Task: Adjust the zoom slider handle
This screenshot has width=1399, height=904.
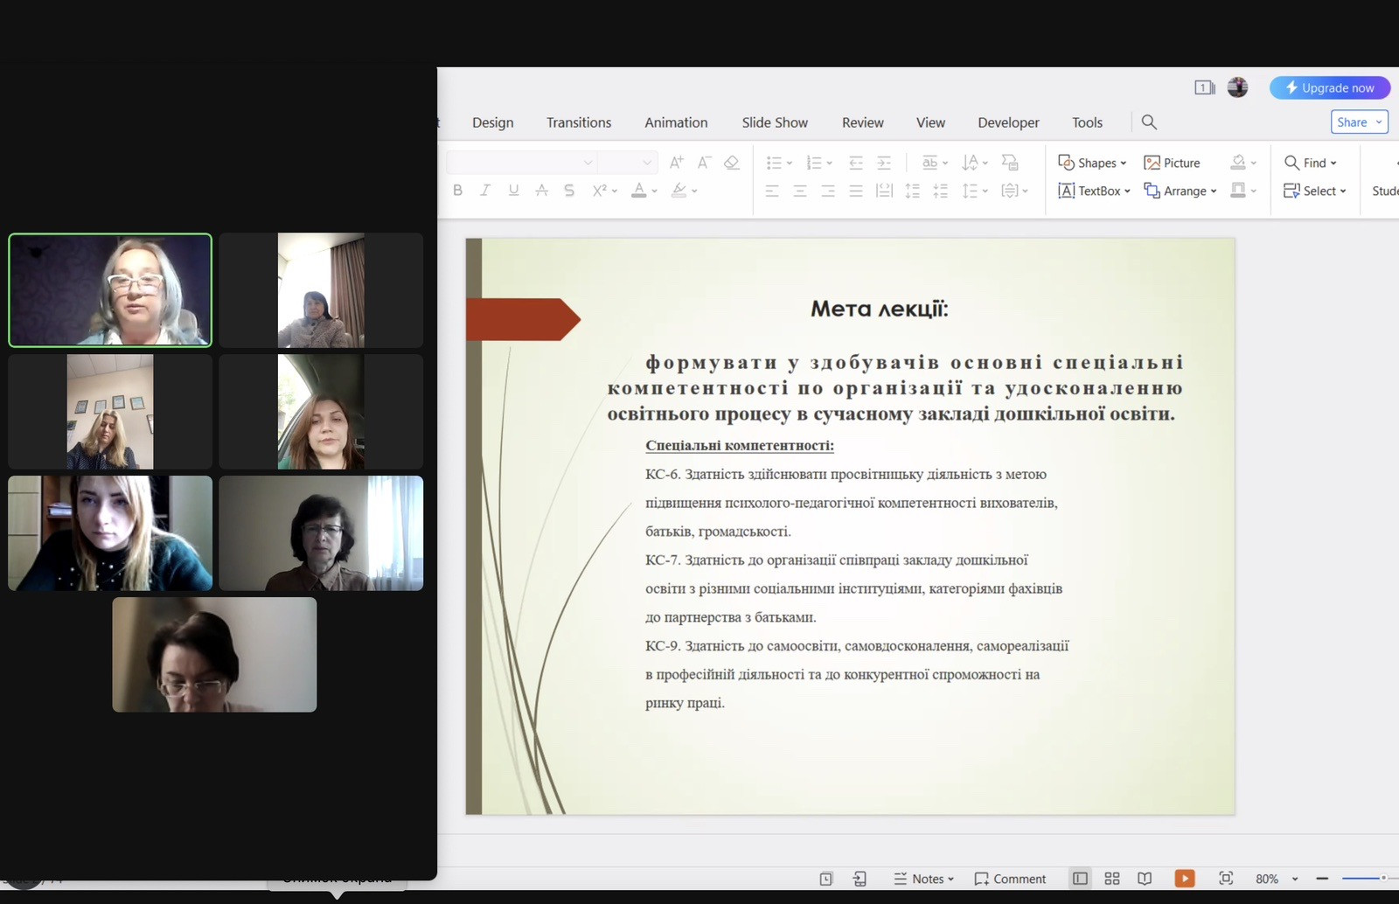Action: [1383, 878]
